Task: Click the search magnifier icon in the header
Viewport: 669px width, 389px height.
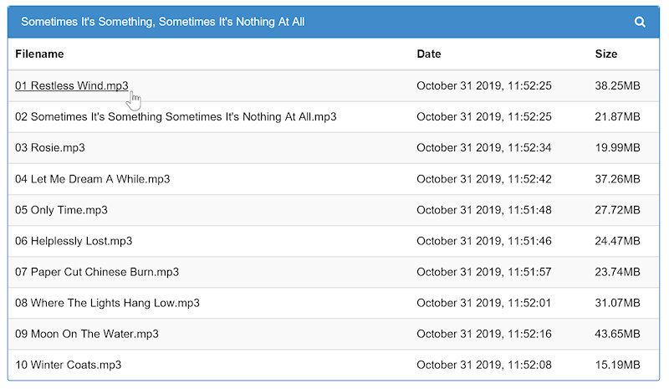Action: pos(639,22)
